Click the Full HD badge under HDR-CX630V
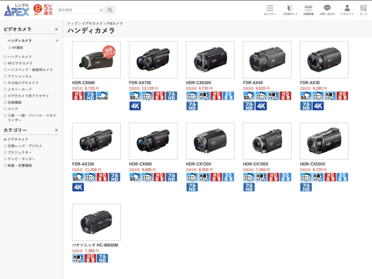 (x=192, y=106)
